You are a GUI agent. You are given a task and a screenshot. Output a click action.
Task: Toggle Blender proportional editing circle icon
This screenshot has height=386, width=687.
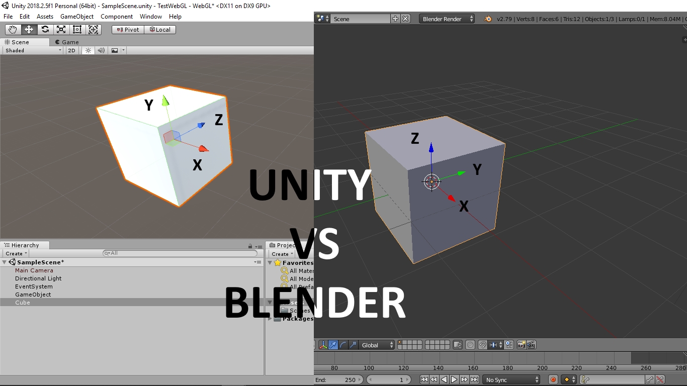[x=470, y=345]
